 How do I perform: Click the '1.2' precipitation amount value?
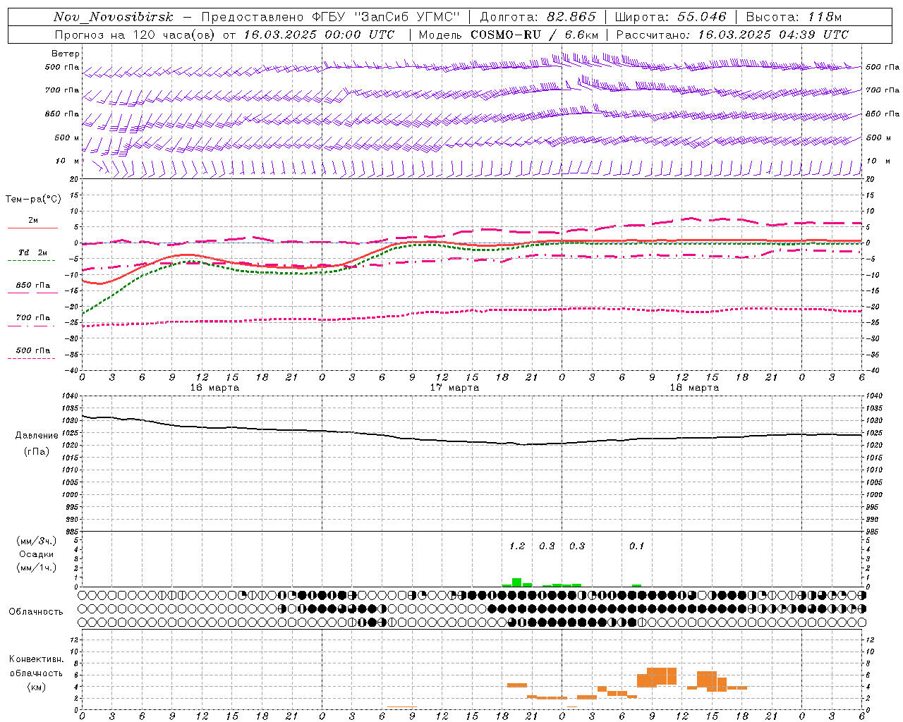pyautogui.click(x=517, y=546)
